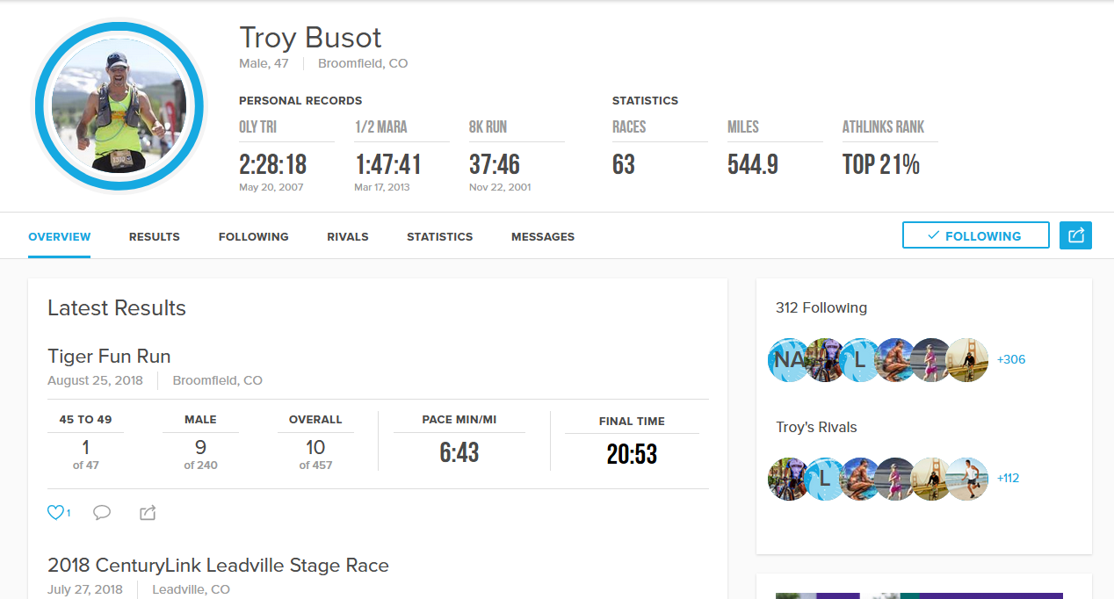Click the blue share profile icon button
Screen dimensions: 1114x599
click(1075, 235)
